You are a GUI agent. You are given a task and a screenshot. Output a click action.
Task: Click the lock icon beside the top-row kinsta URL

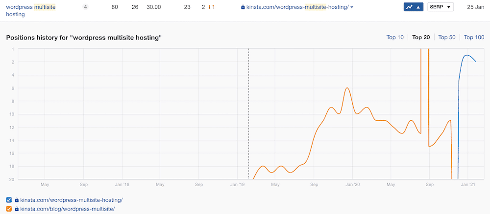pos(243,7)
